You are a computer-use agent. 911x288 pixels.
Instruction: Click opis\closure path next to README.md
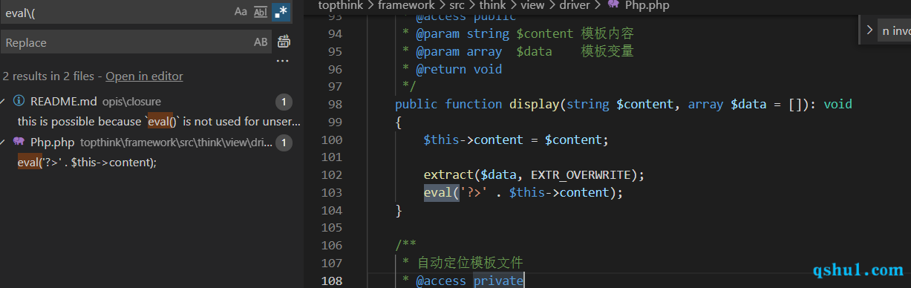pos(131,101)
